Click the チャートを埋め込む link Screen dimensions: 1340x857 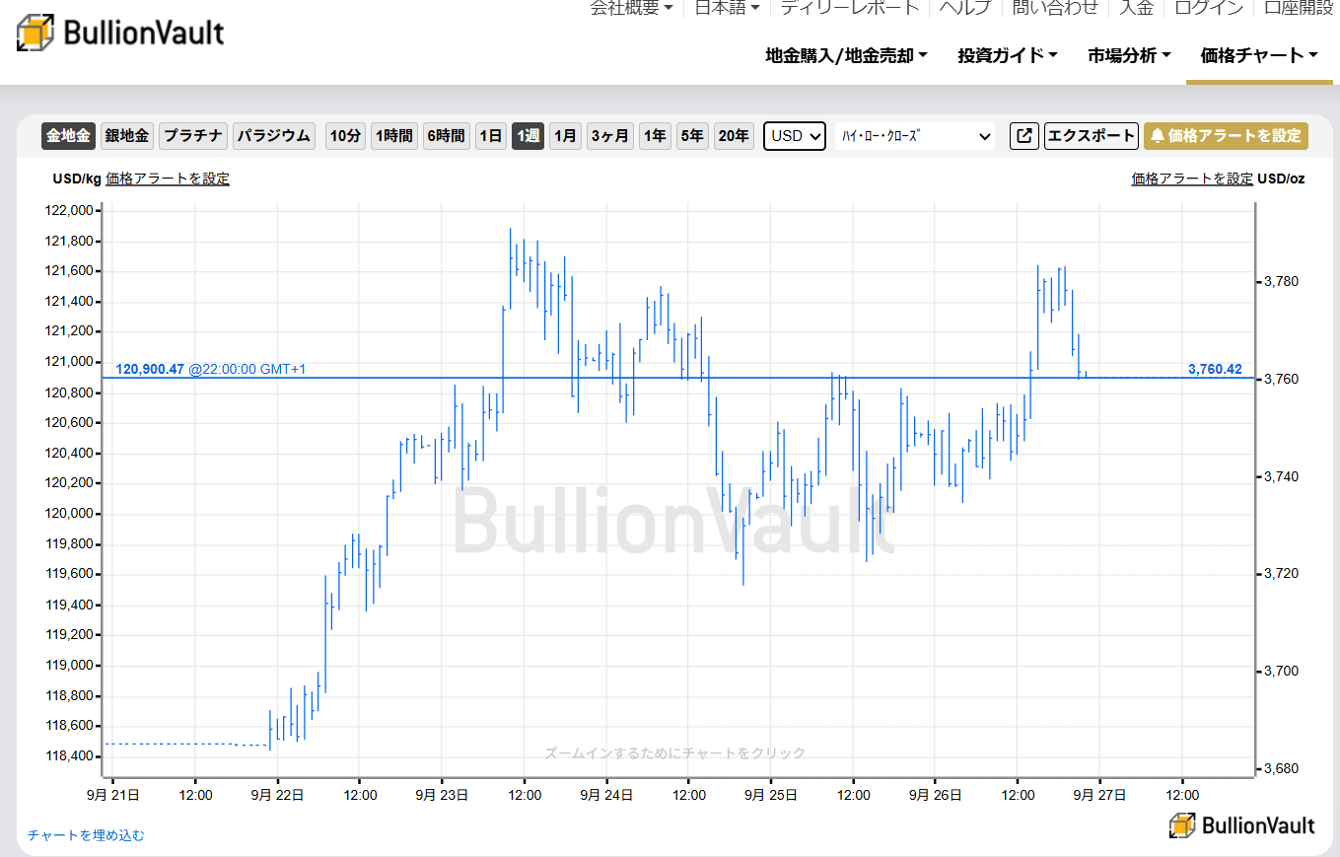coord(86,835)
